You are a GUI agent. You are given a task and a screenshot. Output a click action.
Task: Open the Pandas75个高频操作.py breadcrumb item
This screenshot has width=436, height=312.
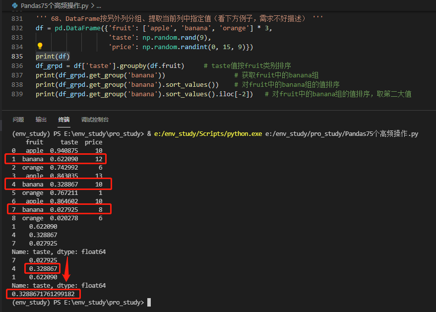(x=55, y=5)
